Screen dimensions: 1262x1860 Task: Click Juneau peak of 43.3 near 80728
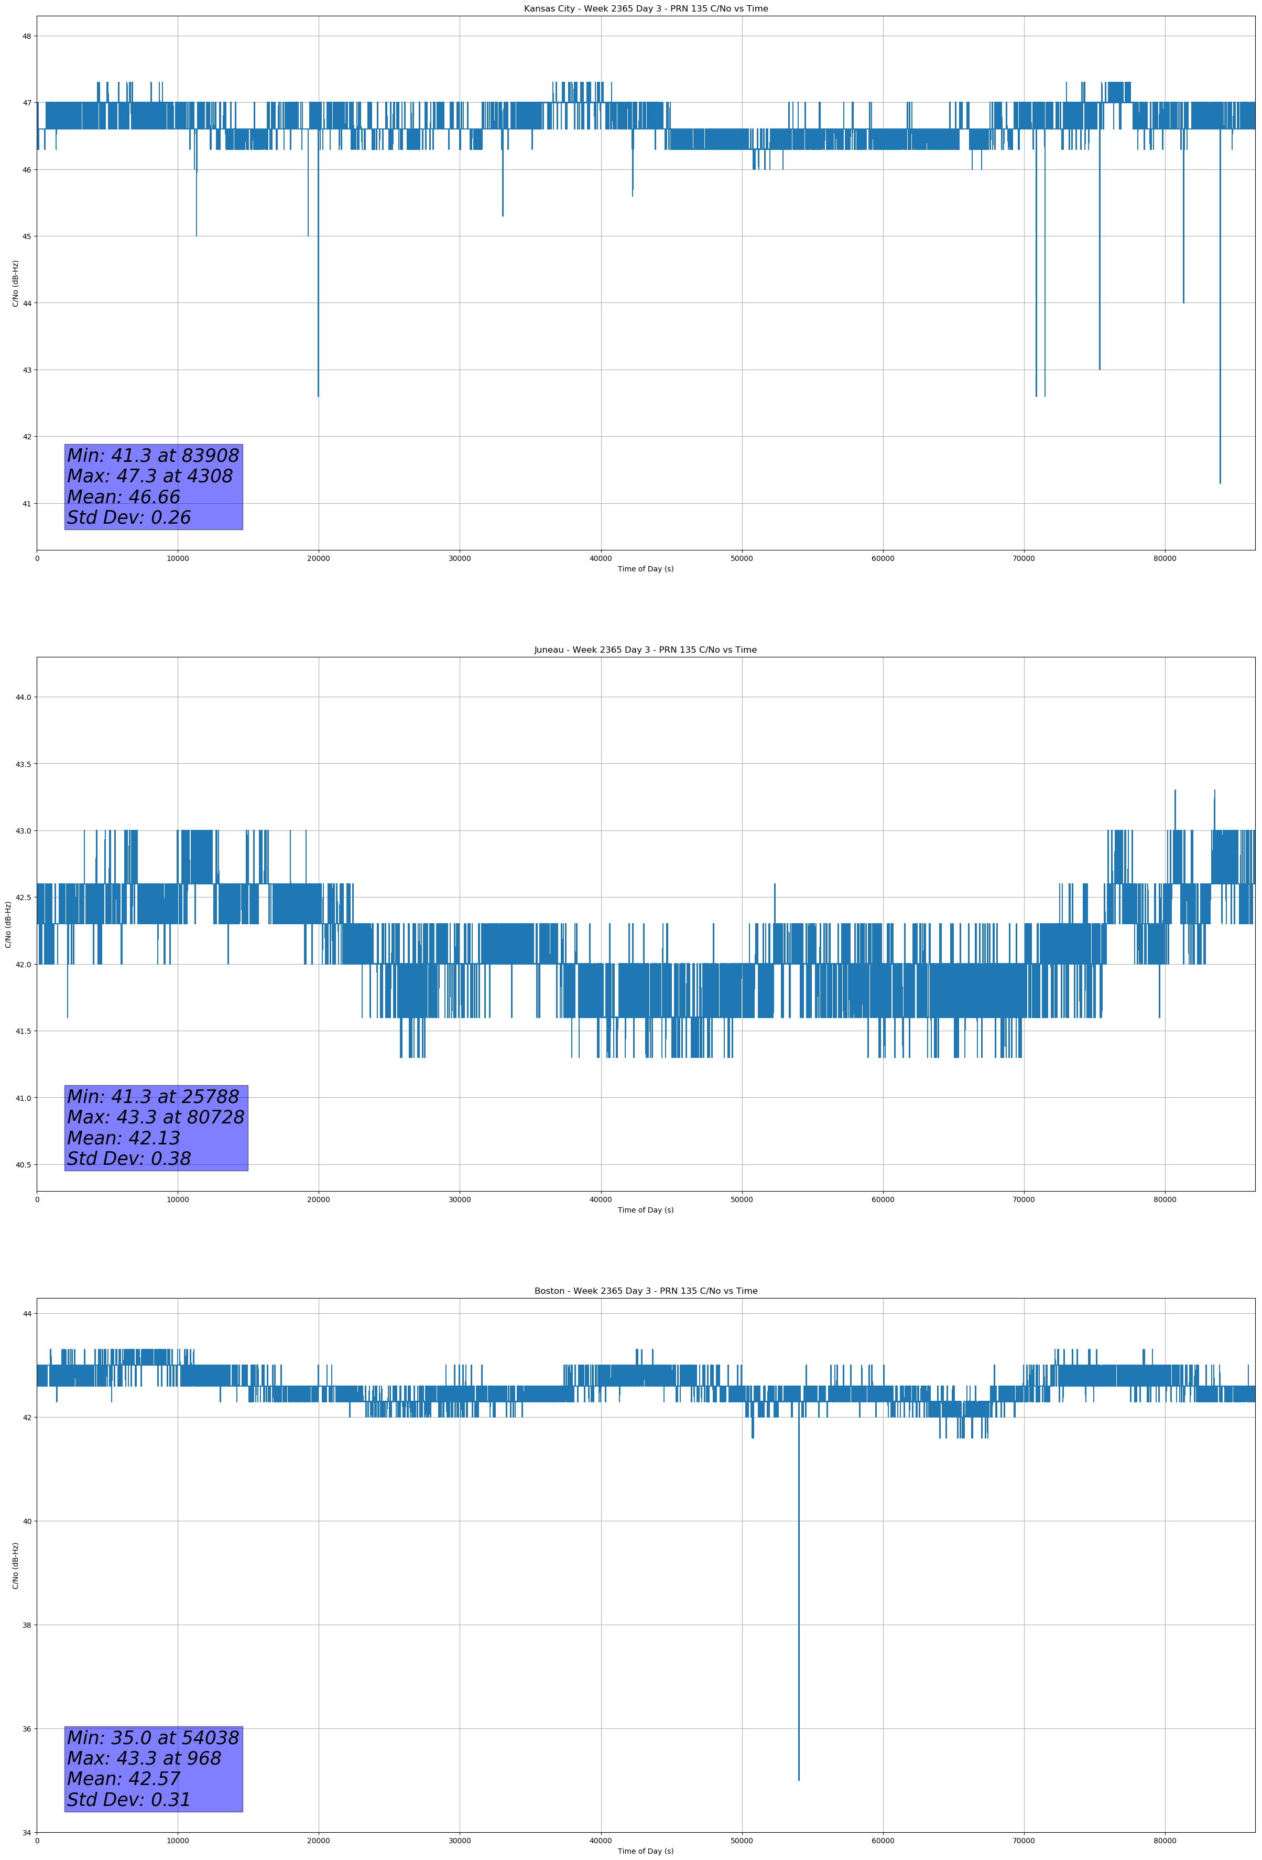(1175, 794)
